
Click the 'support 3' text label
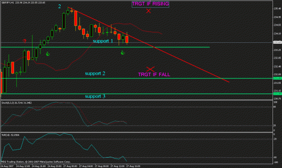(x=95, y=96)
